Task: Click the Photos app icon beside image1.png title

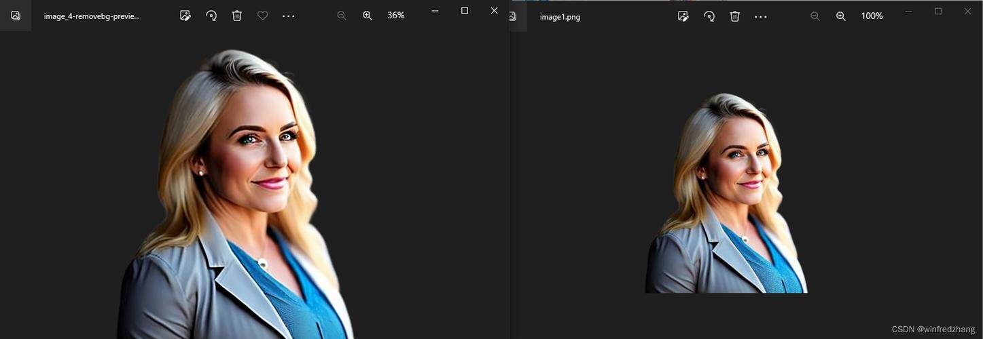Action: (513, 16)
